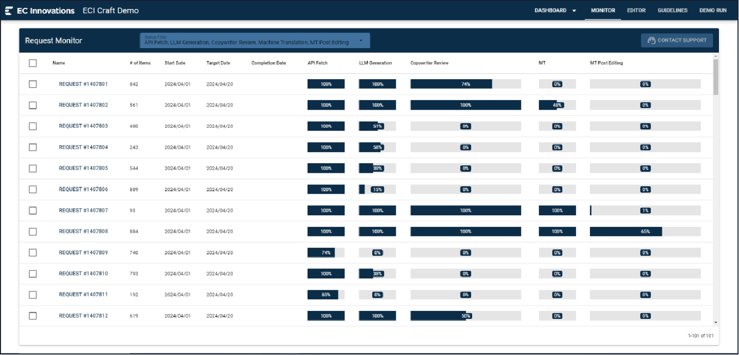Tick the checkbox for REQUEST #1407812
Screen dimensions: 739x355
(x=33, y=316)
